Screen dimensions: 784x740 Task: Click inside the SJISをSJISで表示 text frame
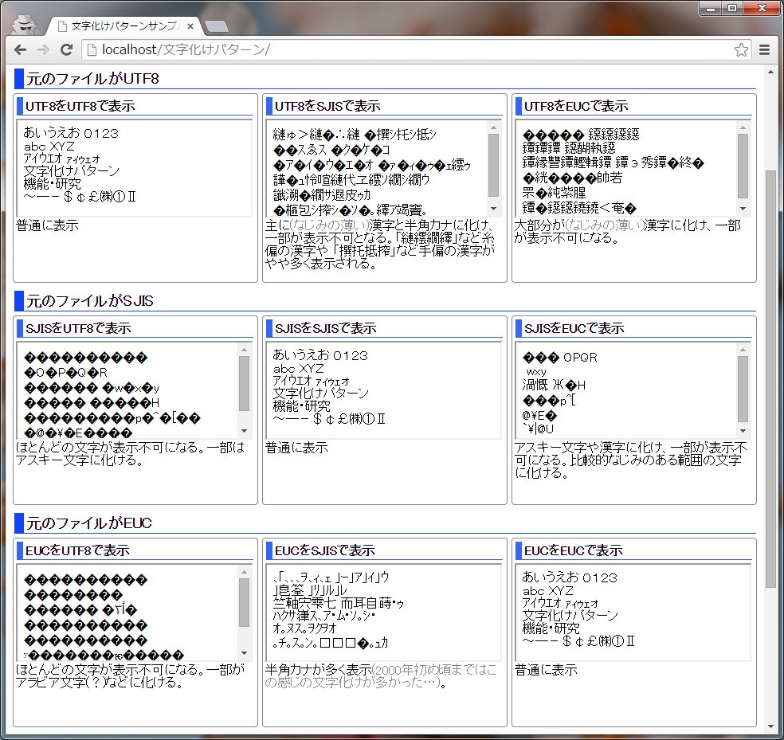tap(383, 389)
